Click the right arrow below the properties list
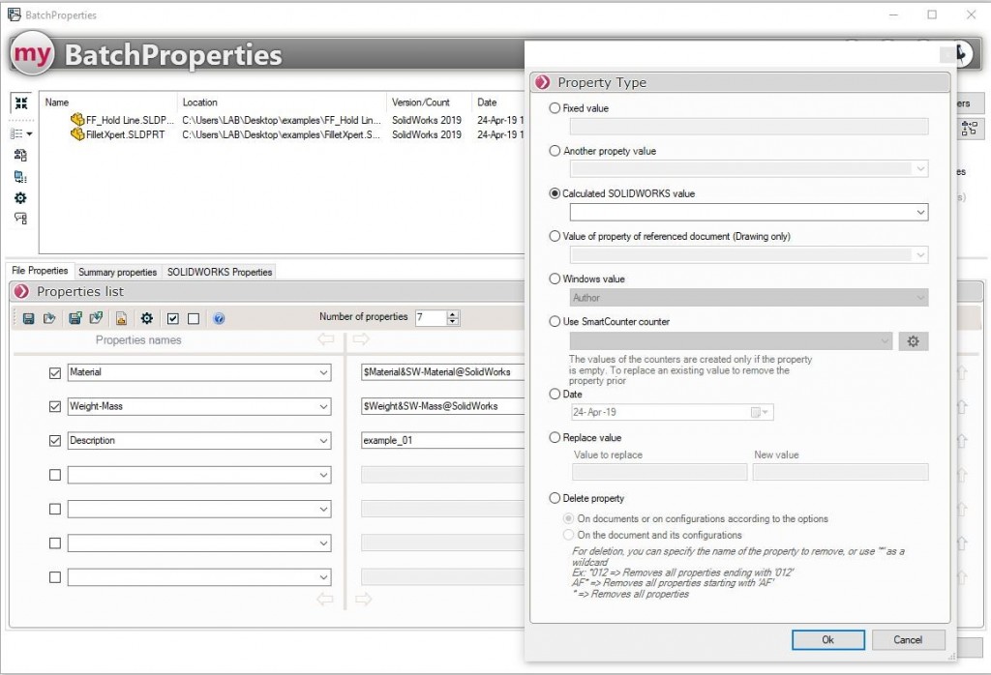The width and height of the screenshot is (991, 675). pos(363,599)
